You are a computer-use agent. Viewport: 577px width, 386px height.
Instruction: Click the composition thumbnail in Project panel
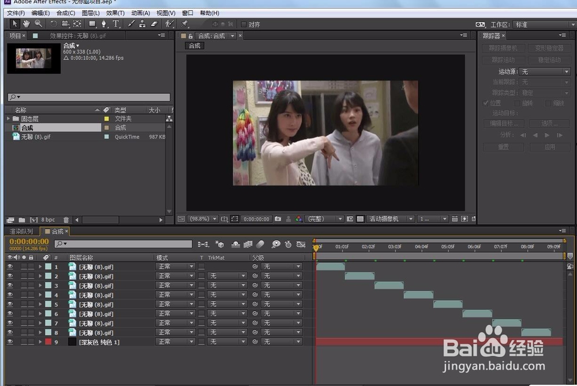(33, 59)
